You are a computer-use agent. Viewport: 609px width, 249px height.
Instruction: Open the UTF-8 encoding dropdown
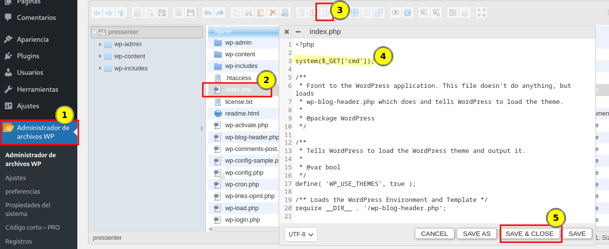point(301,234)
